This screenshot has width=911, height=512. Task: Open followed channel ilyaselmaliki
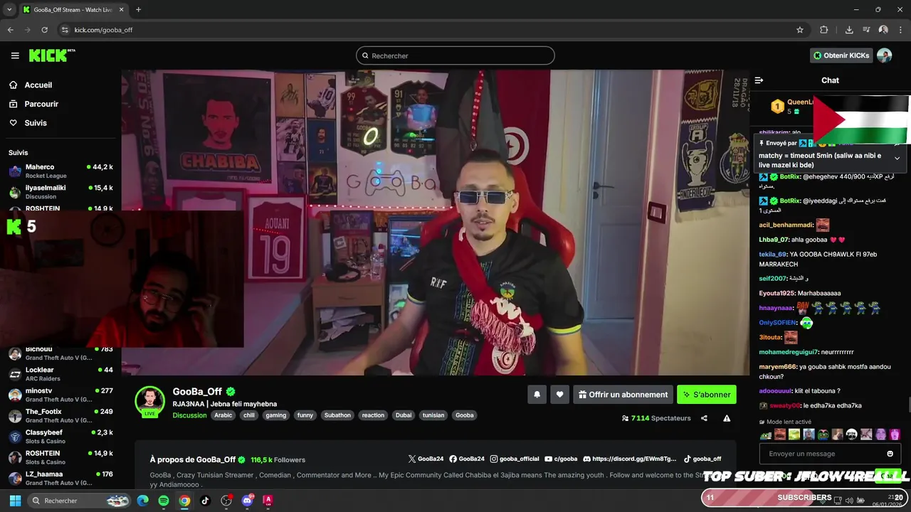coord(60,191)
